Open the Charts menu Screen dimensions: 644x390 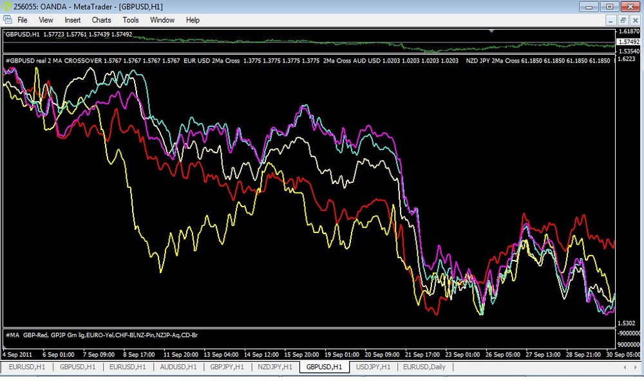[102, 20]
